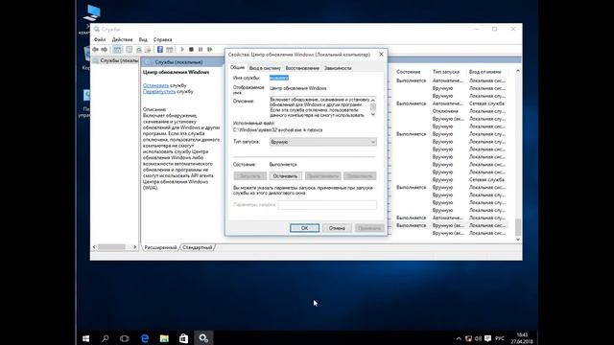Click services list scrollbar down arrow
The height and width of the screenshot is (345, 614).
click(518, 240)
